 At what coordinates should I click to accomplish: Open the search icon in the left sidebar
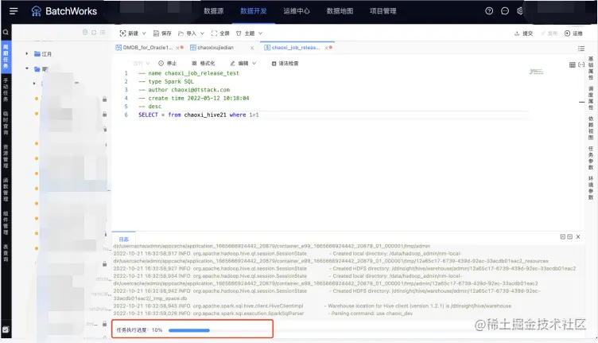[6, 33]
